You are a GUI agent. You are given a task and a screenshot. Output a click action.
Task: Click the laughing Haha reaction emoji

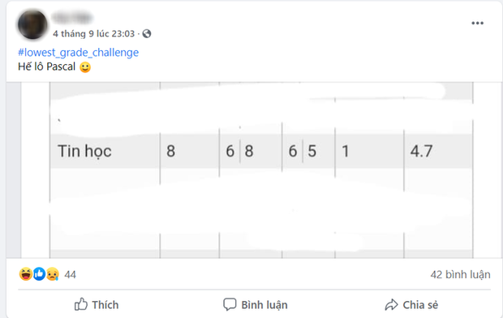pos(26,274)
